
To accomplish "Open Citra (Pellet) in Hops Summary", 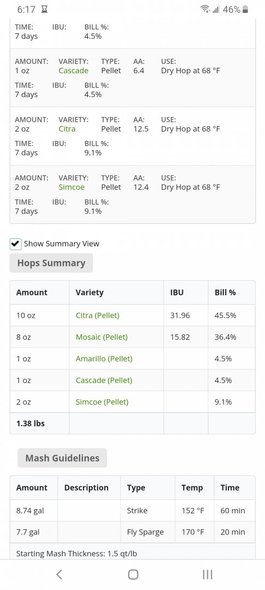I will point(98,315).
